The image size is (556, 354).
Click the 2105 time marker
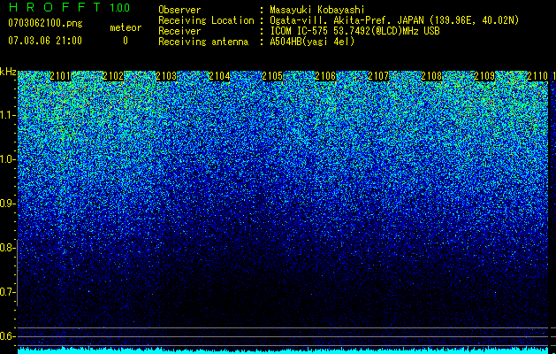272,76
